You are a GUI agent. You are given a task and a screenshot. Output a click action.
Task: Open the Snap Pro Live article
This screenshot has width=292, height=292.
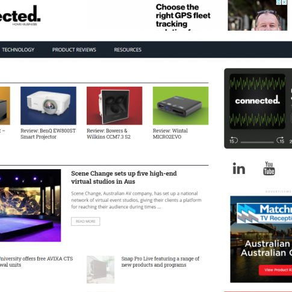pyautogui.click(x=160, y=262)
